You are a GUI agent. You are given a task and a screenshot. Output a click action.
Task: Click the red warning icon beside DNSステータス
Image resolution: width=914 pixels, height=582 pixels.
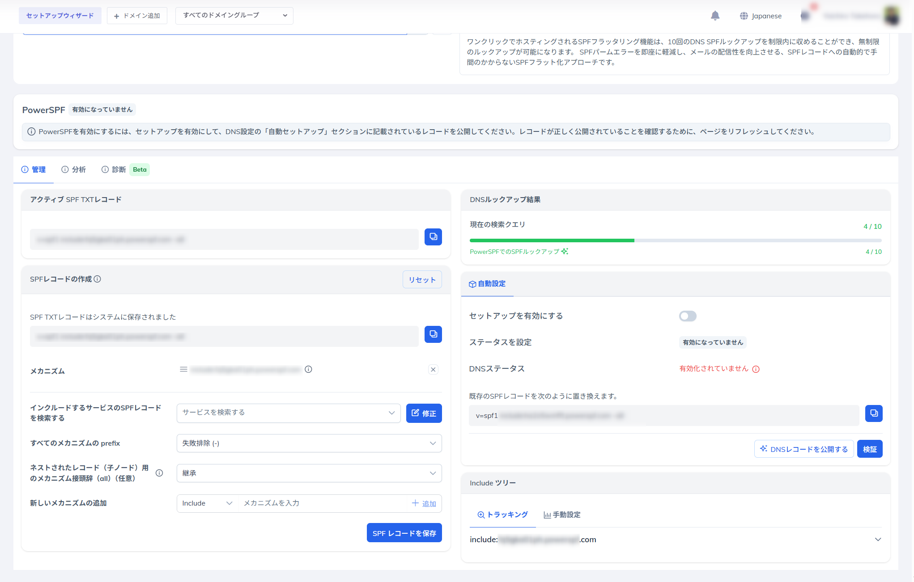(x=757, y=369)
